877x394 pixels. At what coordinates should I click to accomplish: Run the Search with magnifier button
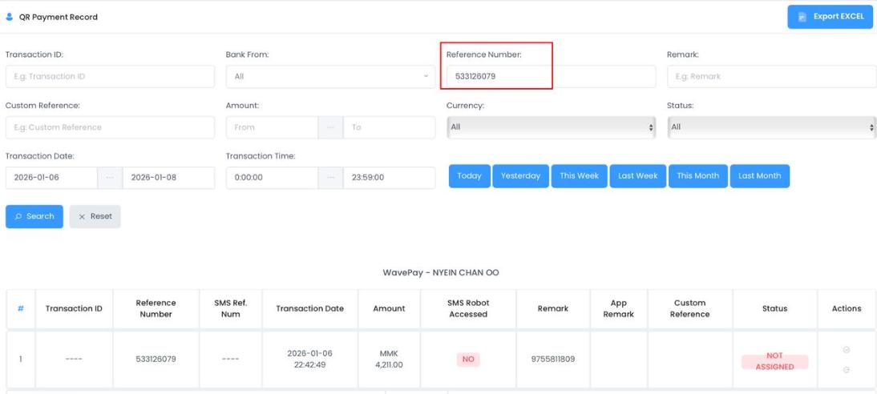click(x=34, y=216)
